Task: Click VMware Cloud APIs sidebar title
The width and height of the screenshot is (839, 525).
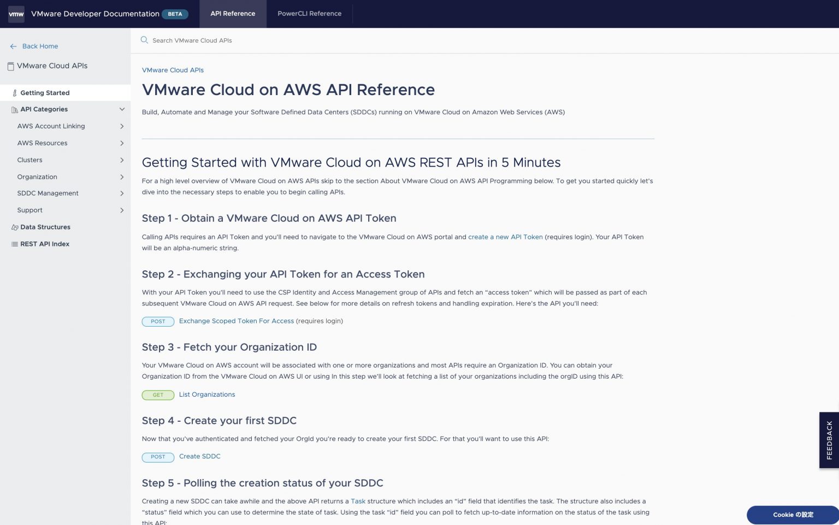Action: pyautogui.click(x=52, y=66)
